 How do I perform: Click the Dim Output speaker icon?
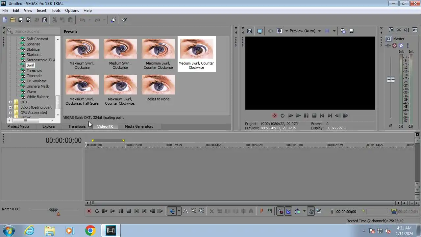pos(407,30)
